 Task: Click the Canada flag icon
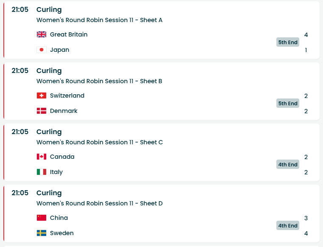pyautogui.click(x=42, y=157)
